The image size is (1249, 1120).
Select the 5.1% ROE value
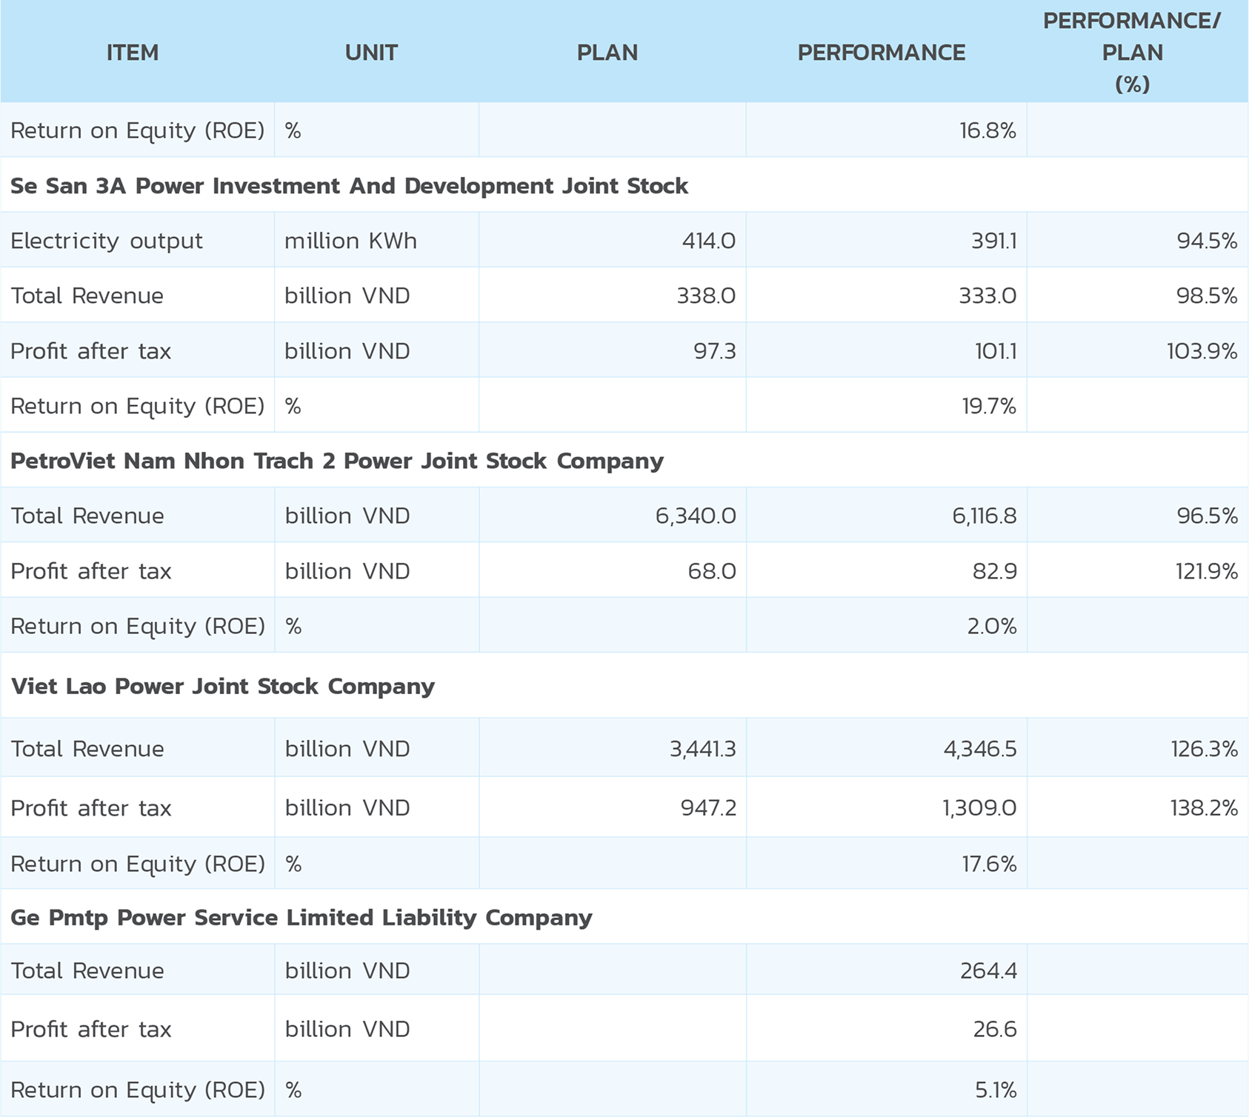(996, 1090)
